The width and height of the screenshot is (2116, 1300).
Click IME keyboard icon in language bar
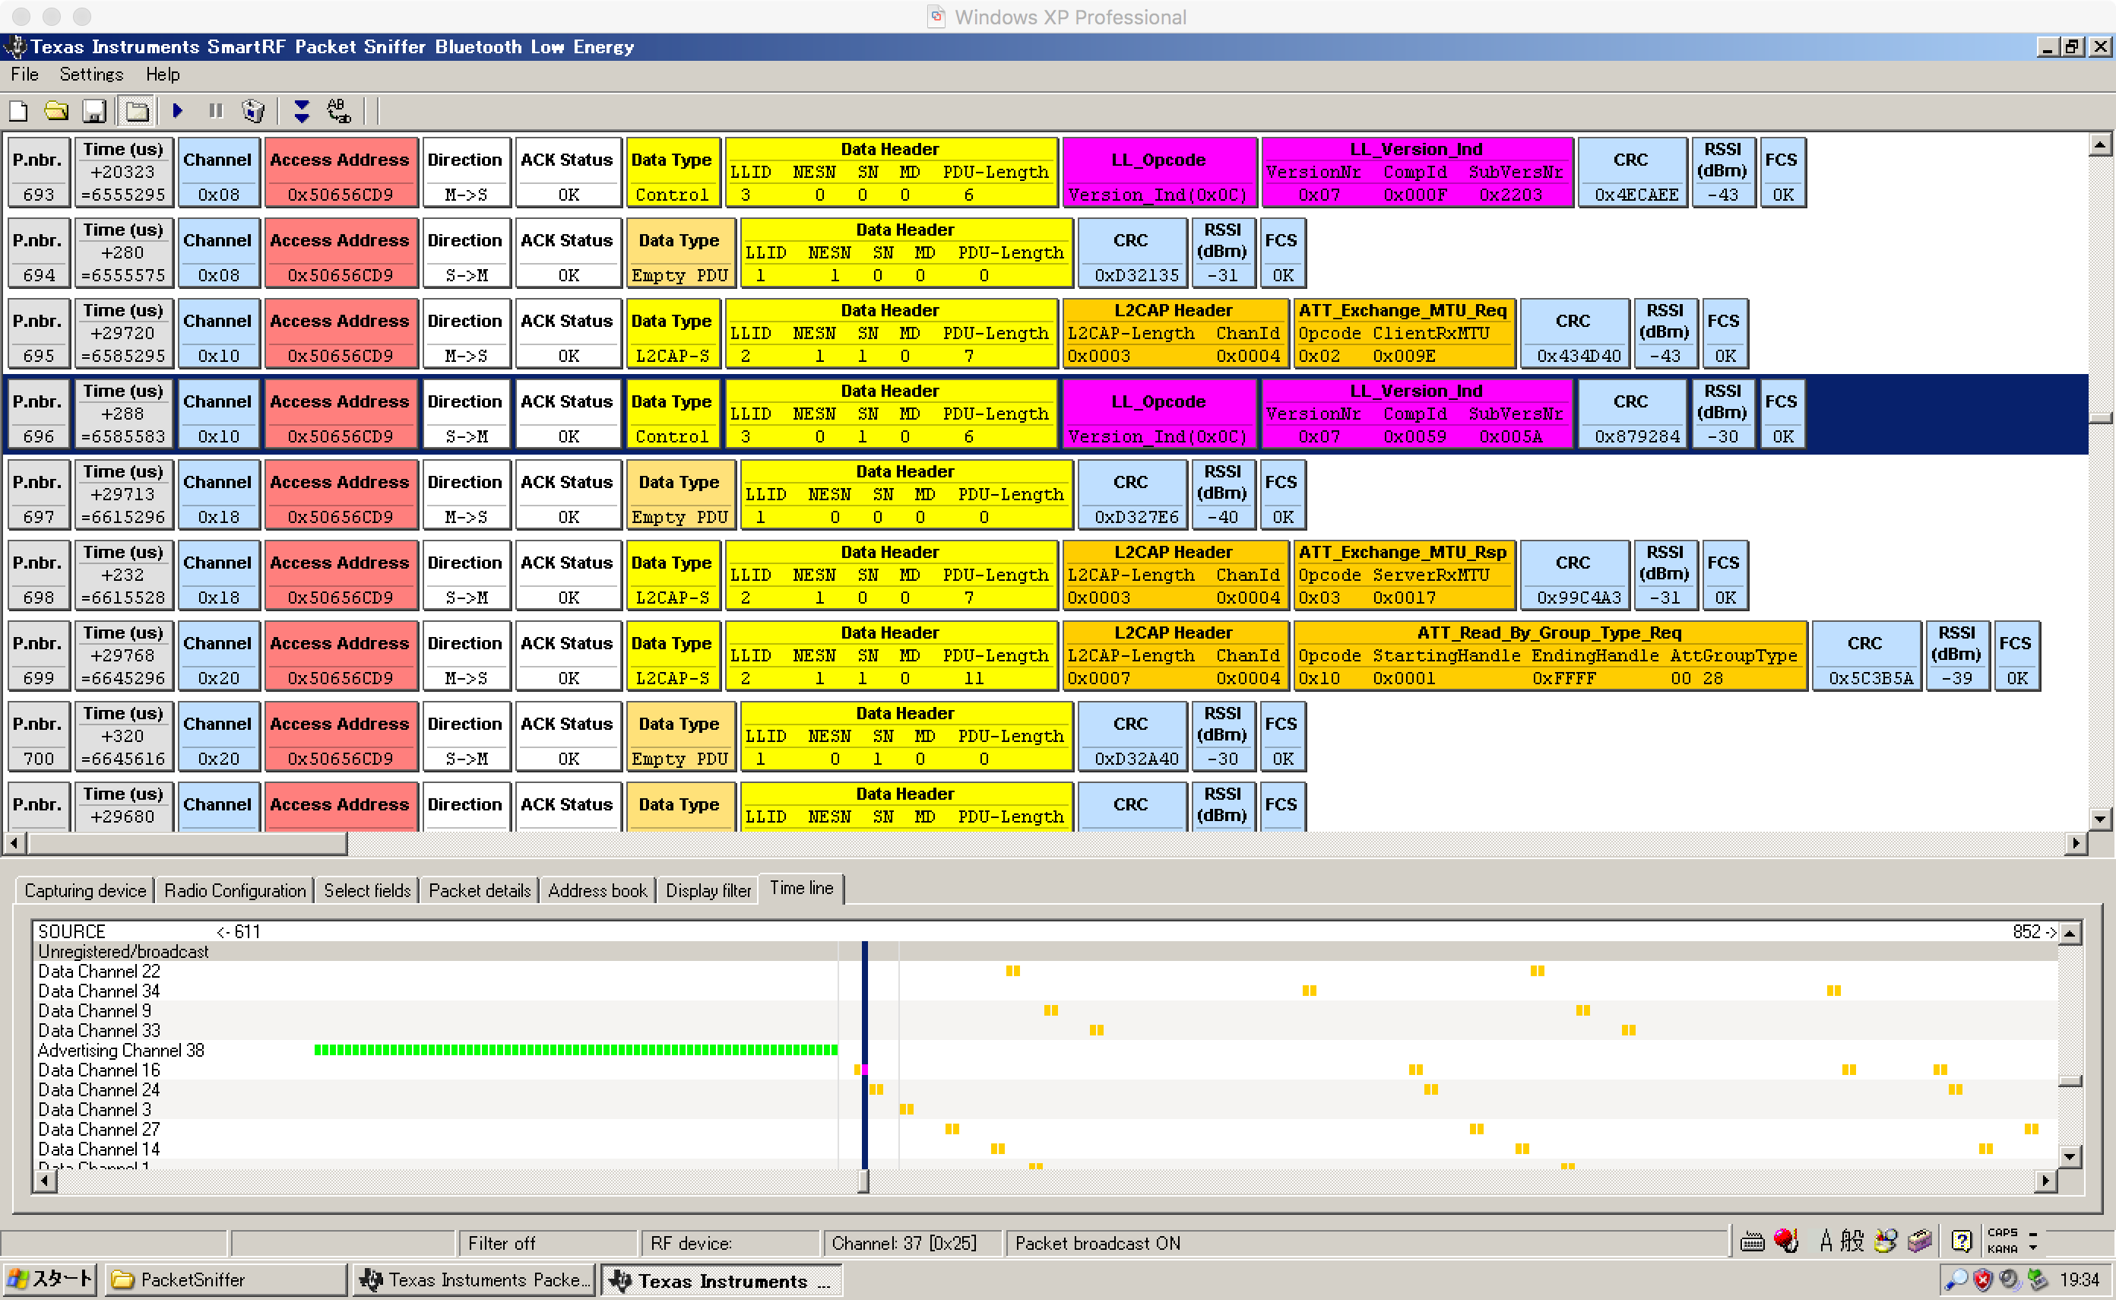pyautogui.click(x=1752, y=1241)
